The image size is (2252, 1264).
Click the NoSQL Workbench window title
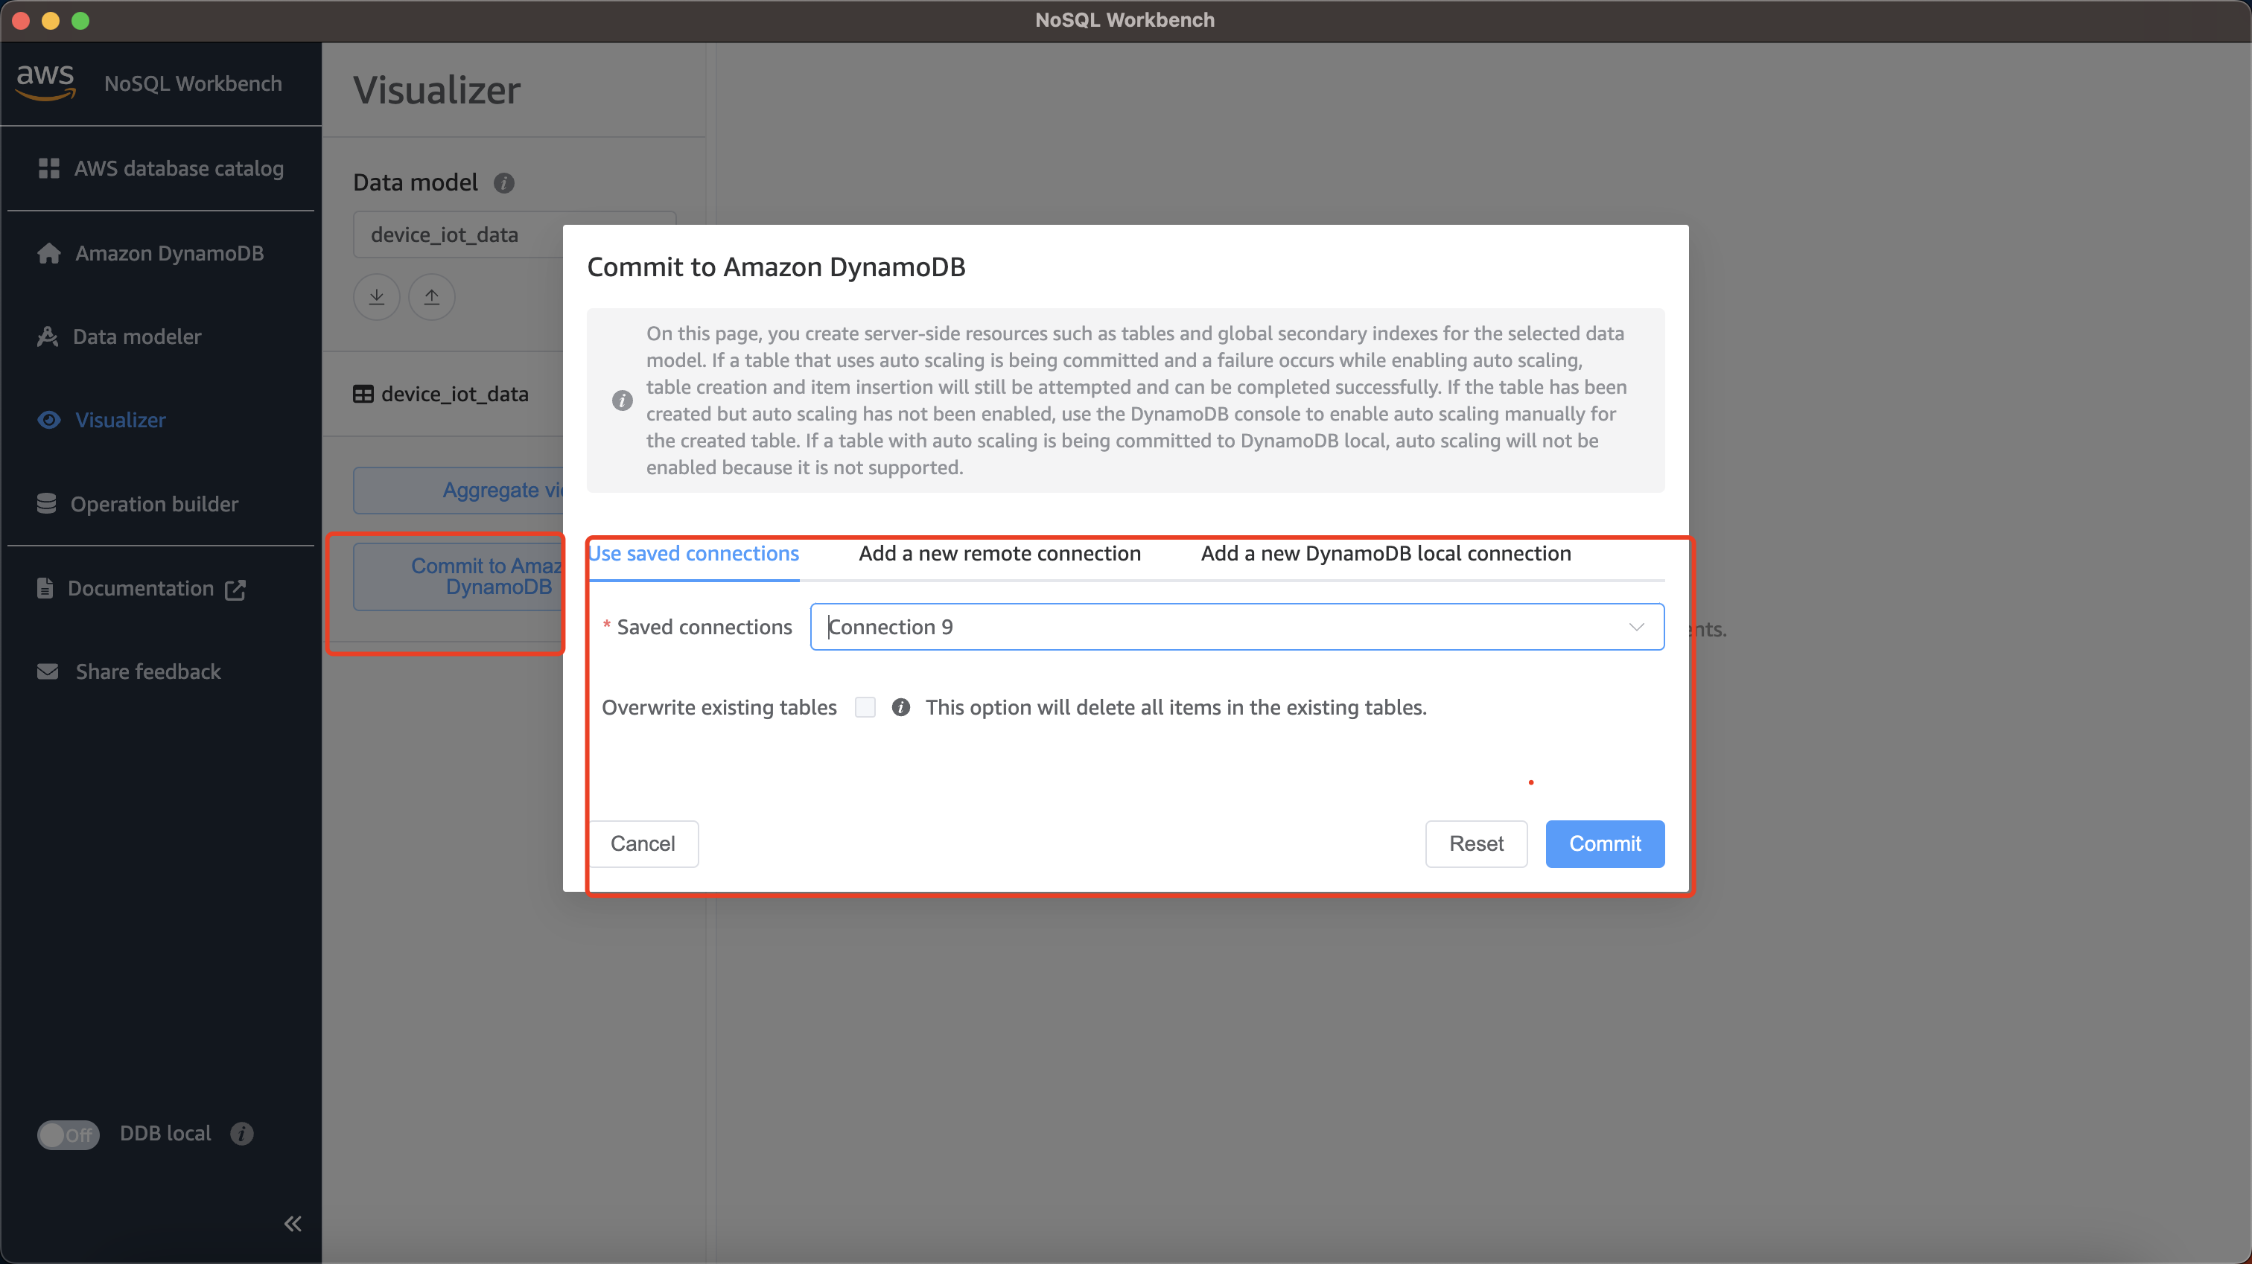click(x=1125, y=20)
